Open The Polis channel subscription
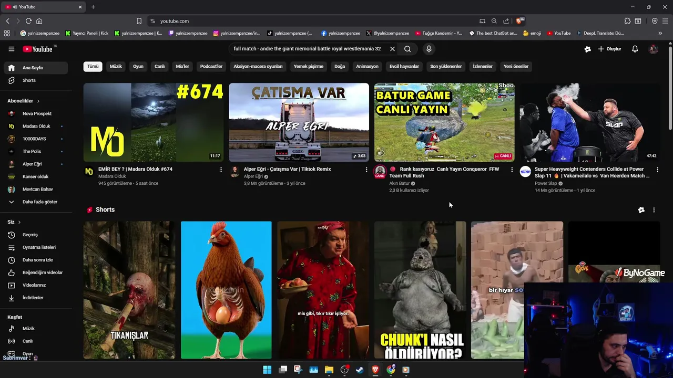 [x=36, y=151]
